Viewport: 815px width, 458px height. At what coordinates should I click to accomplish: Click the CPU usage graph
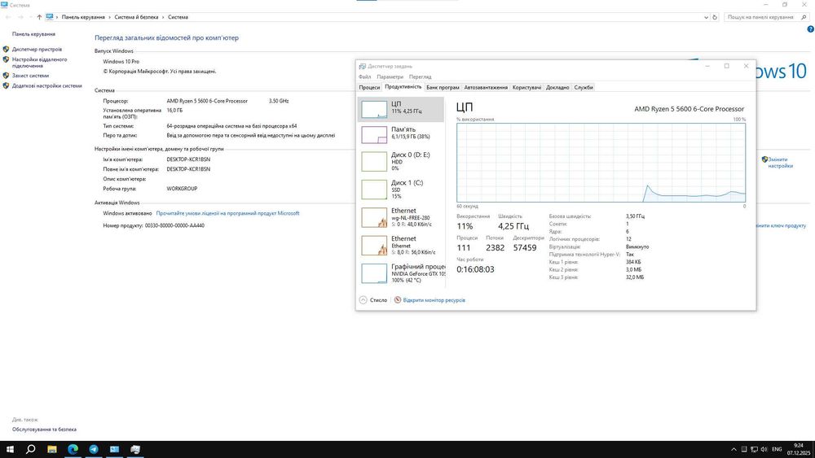tap(601, 163)
